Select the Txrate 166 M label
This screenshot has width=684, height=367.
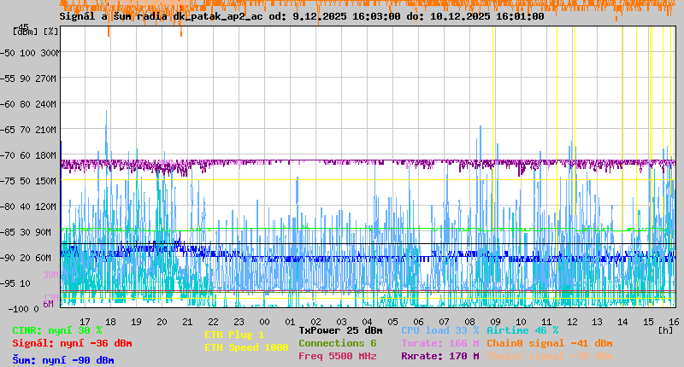click(x=439, y=343)
